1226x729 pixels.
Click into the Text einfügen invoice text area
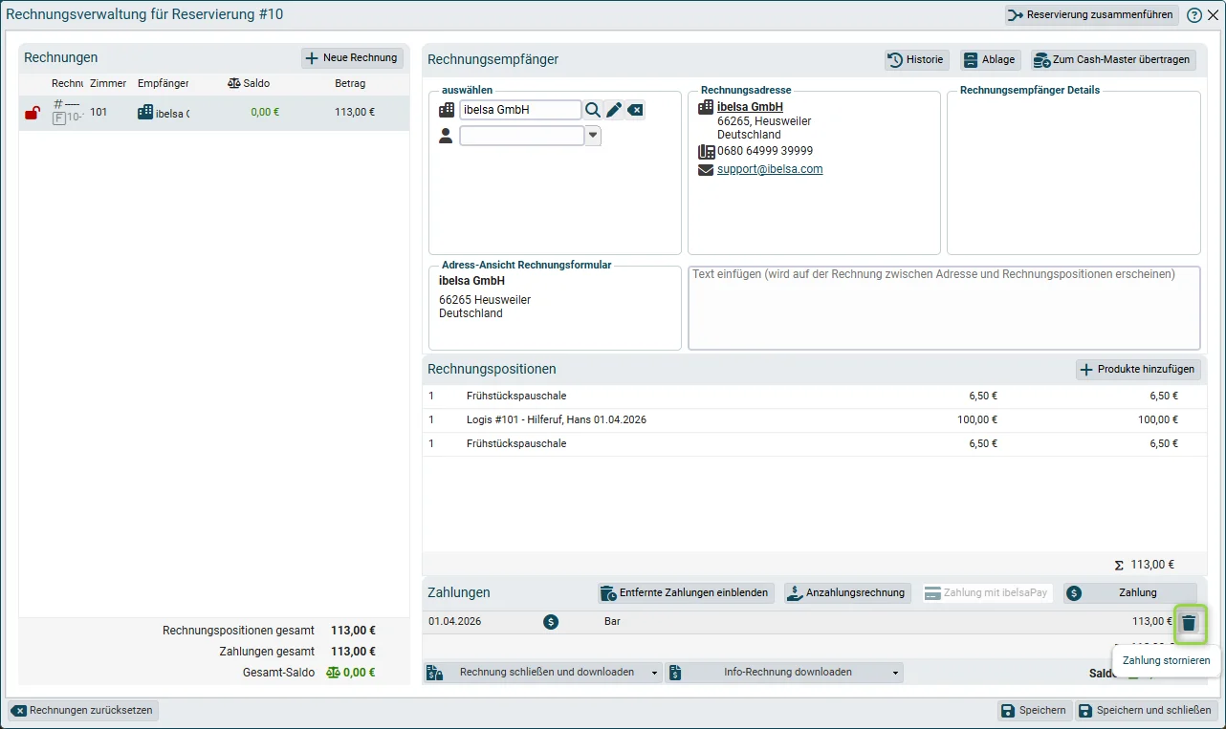tap(944, 308)
